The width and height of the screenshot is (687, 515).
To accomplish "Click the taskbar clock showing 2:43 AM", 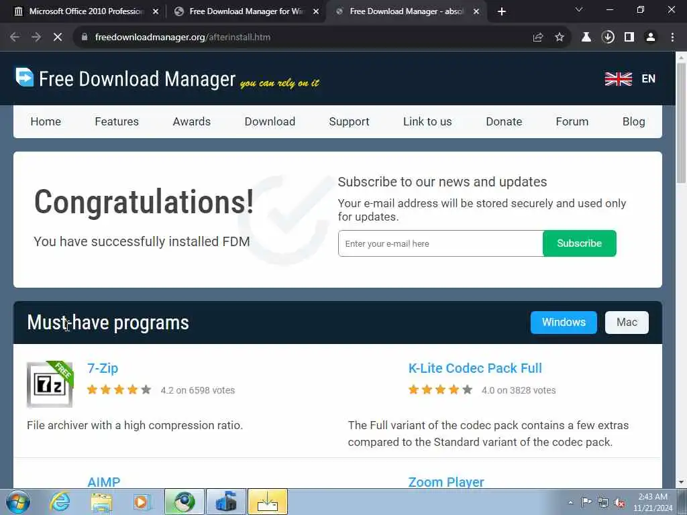I will (x=652, y=502).
